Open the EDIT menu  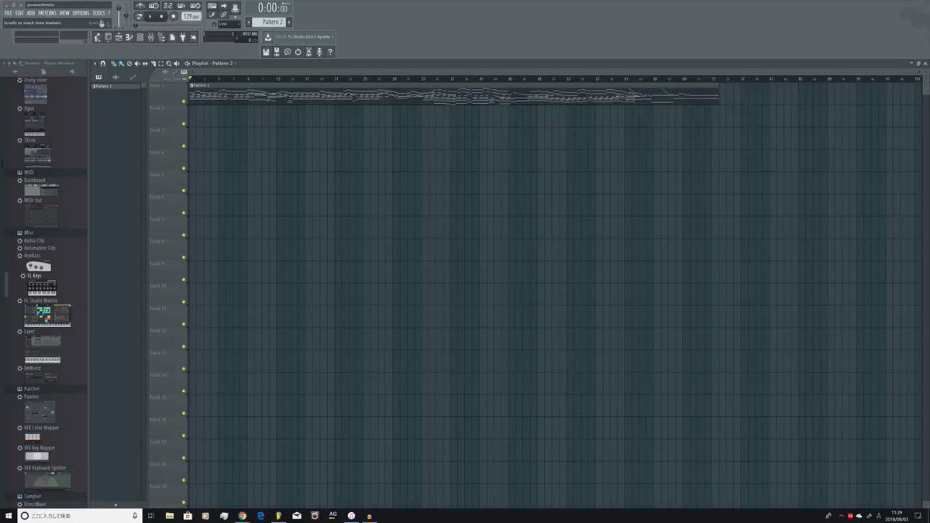pos(19,13)
